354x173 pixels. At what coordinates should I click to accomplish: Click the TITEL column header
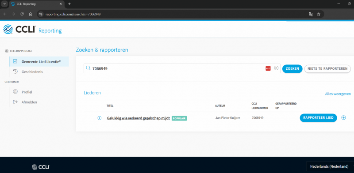tap(110, 105)
